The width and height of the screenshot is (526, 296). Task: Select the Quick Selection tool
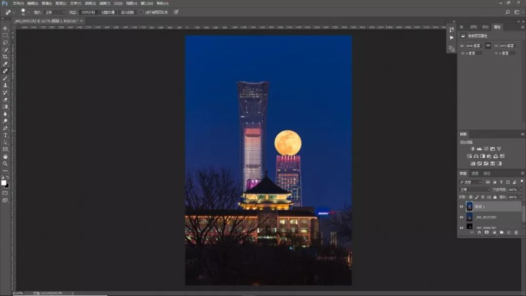tap(5, 49)
